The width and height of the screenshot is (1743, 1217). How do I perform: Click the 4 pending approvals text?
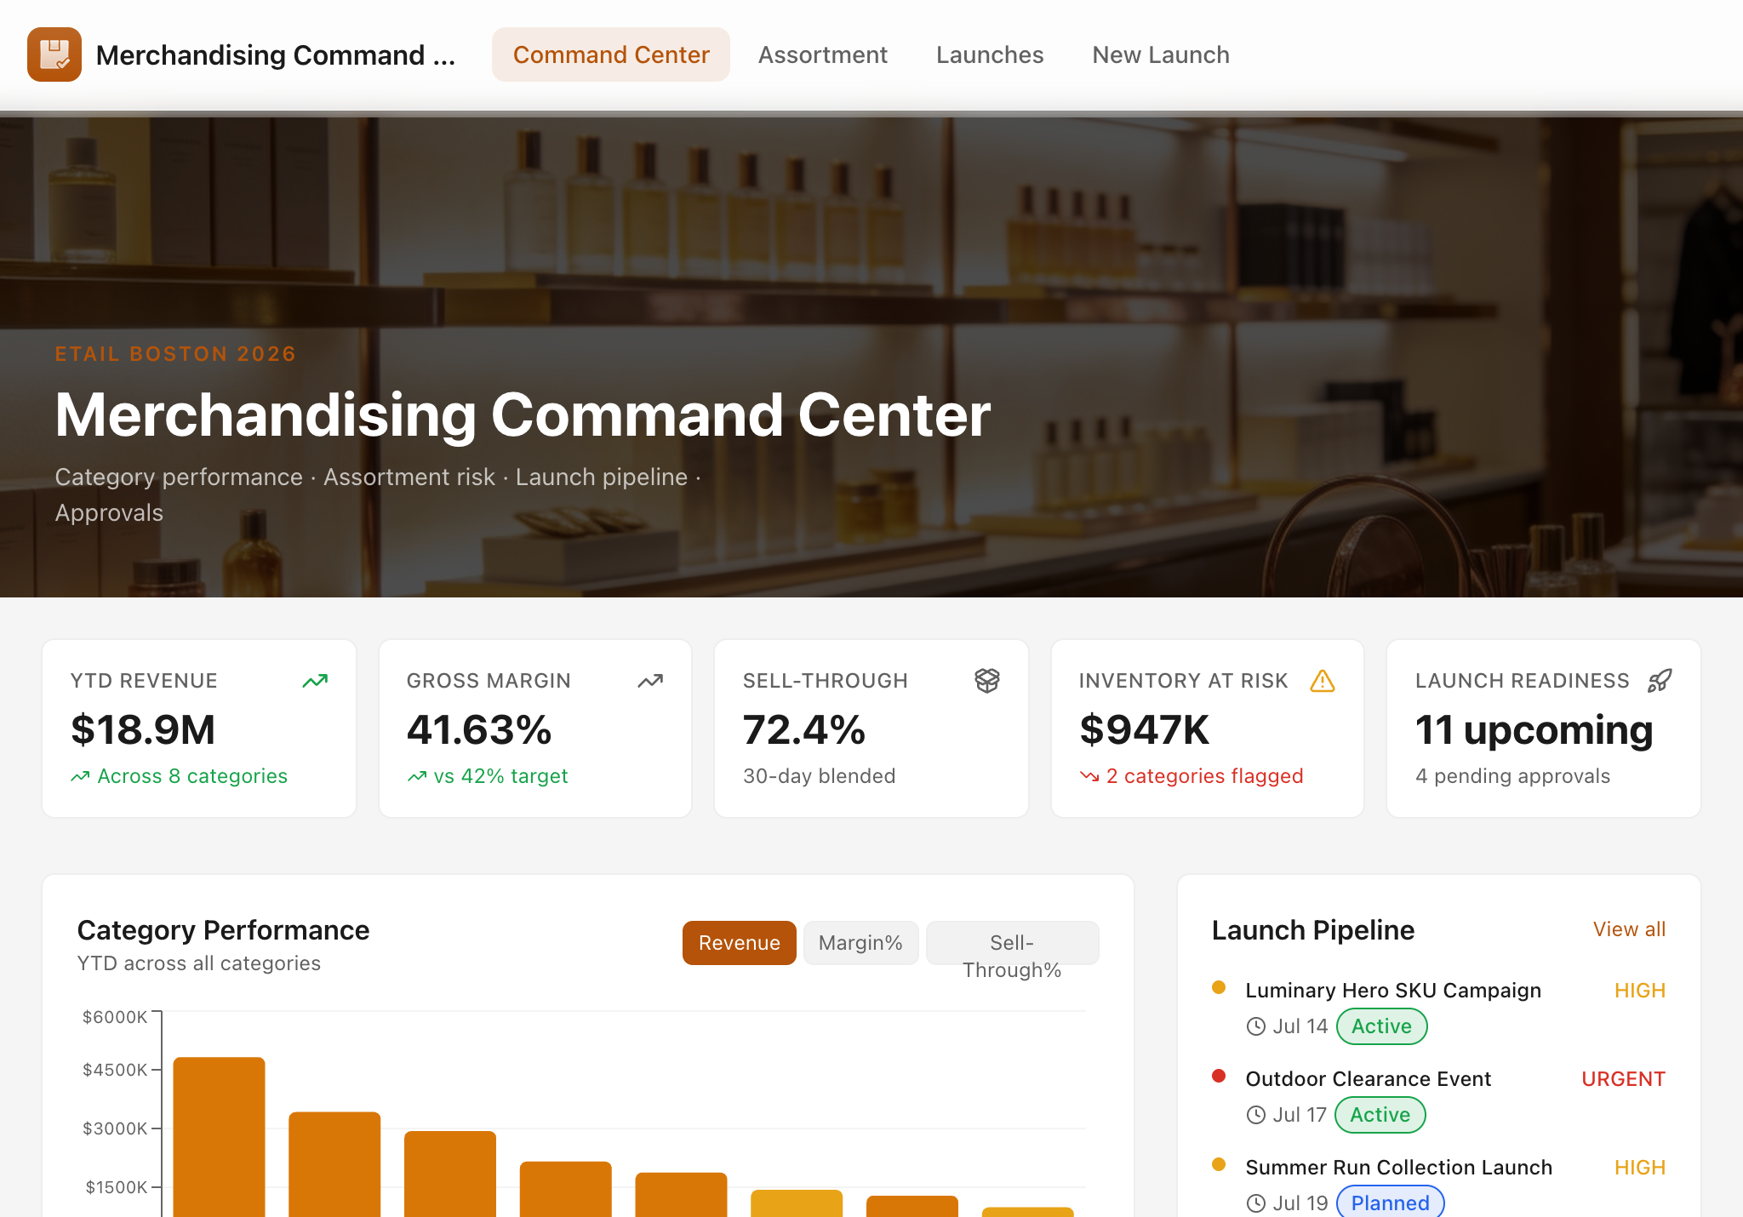[x=1512, y=776]
